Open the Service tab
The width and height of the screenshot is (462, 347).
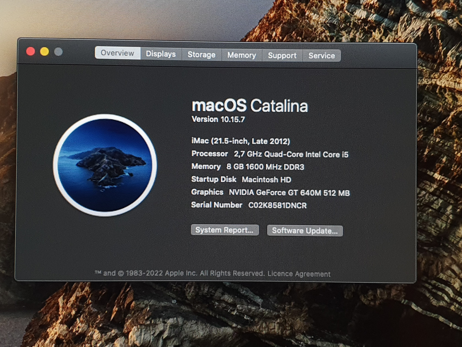point(322,56)
